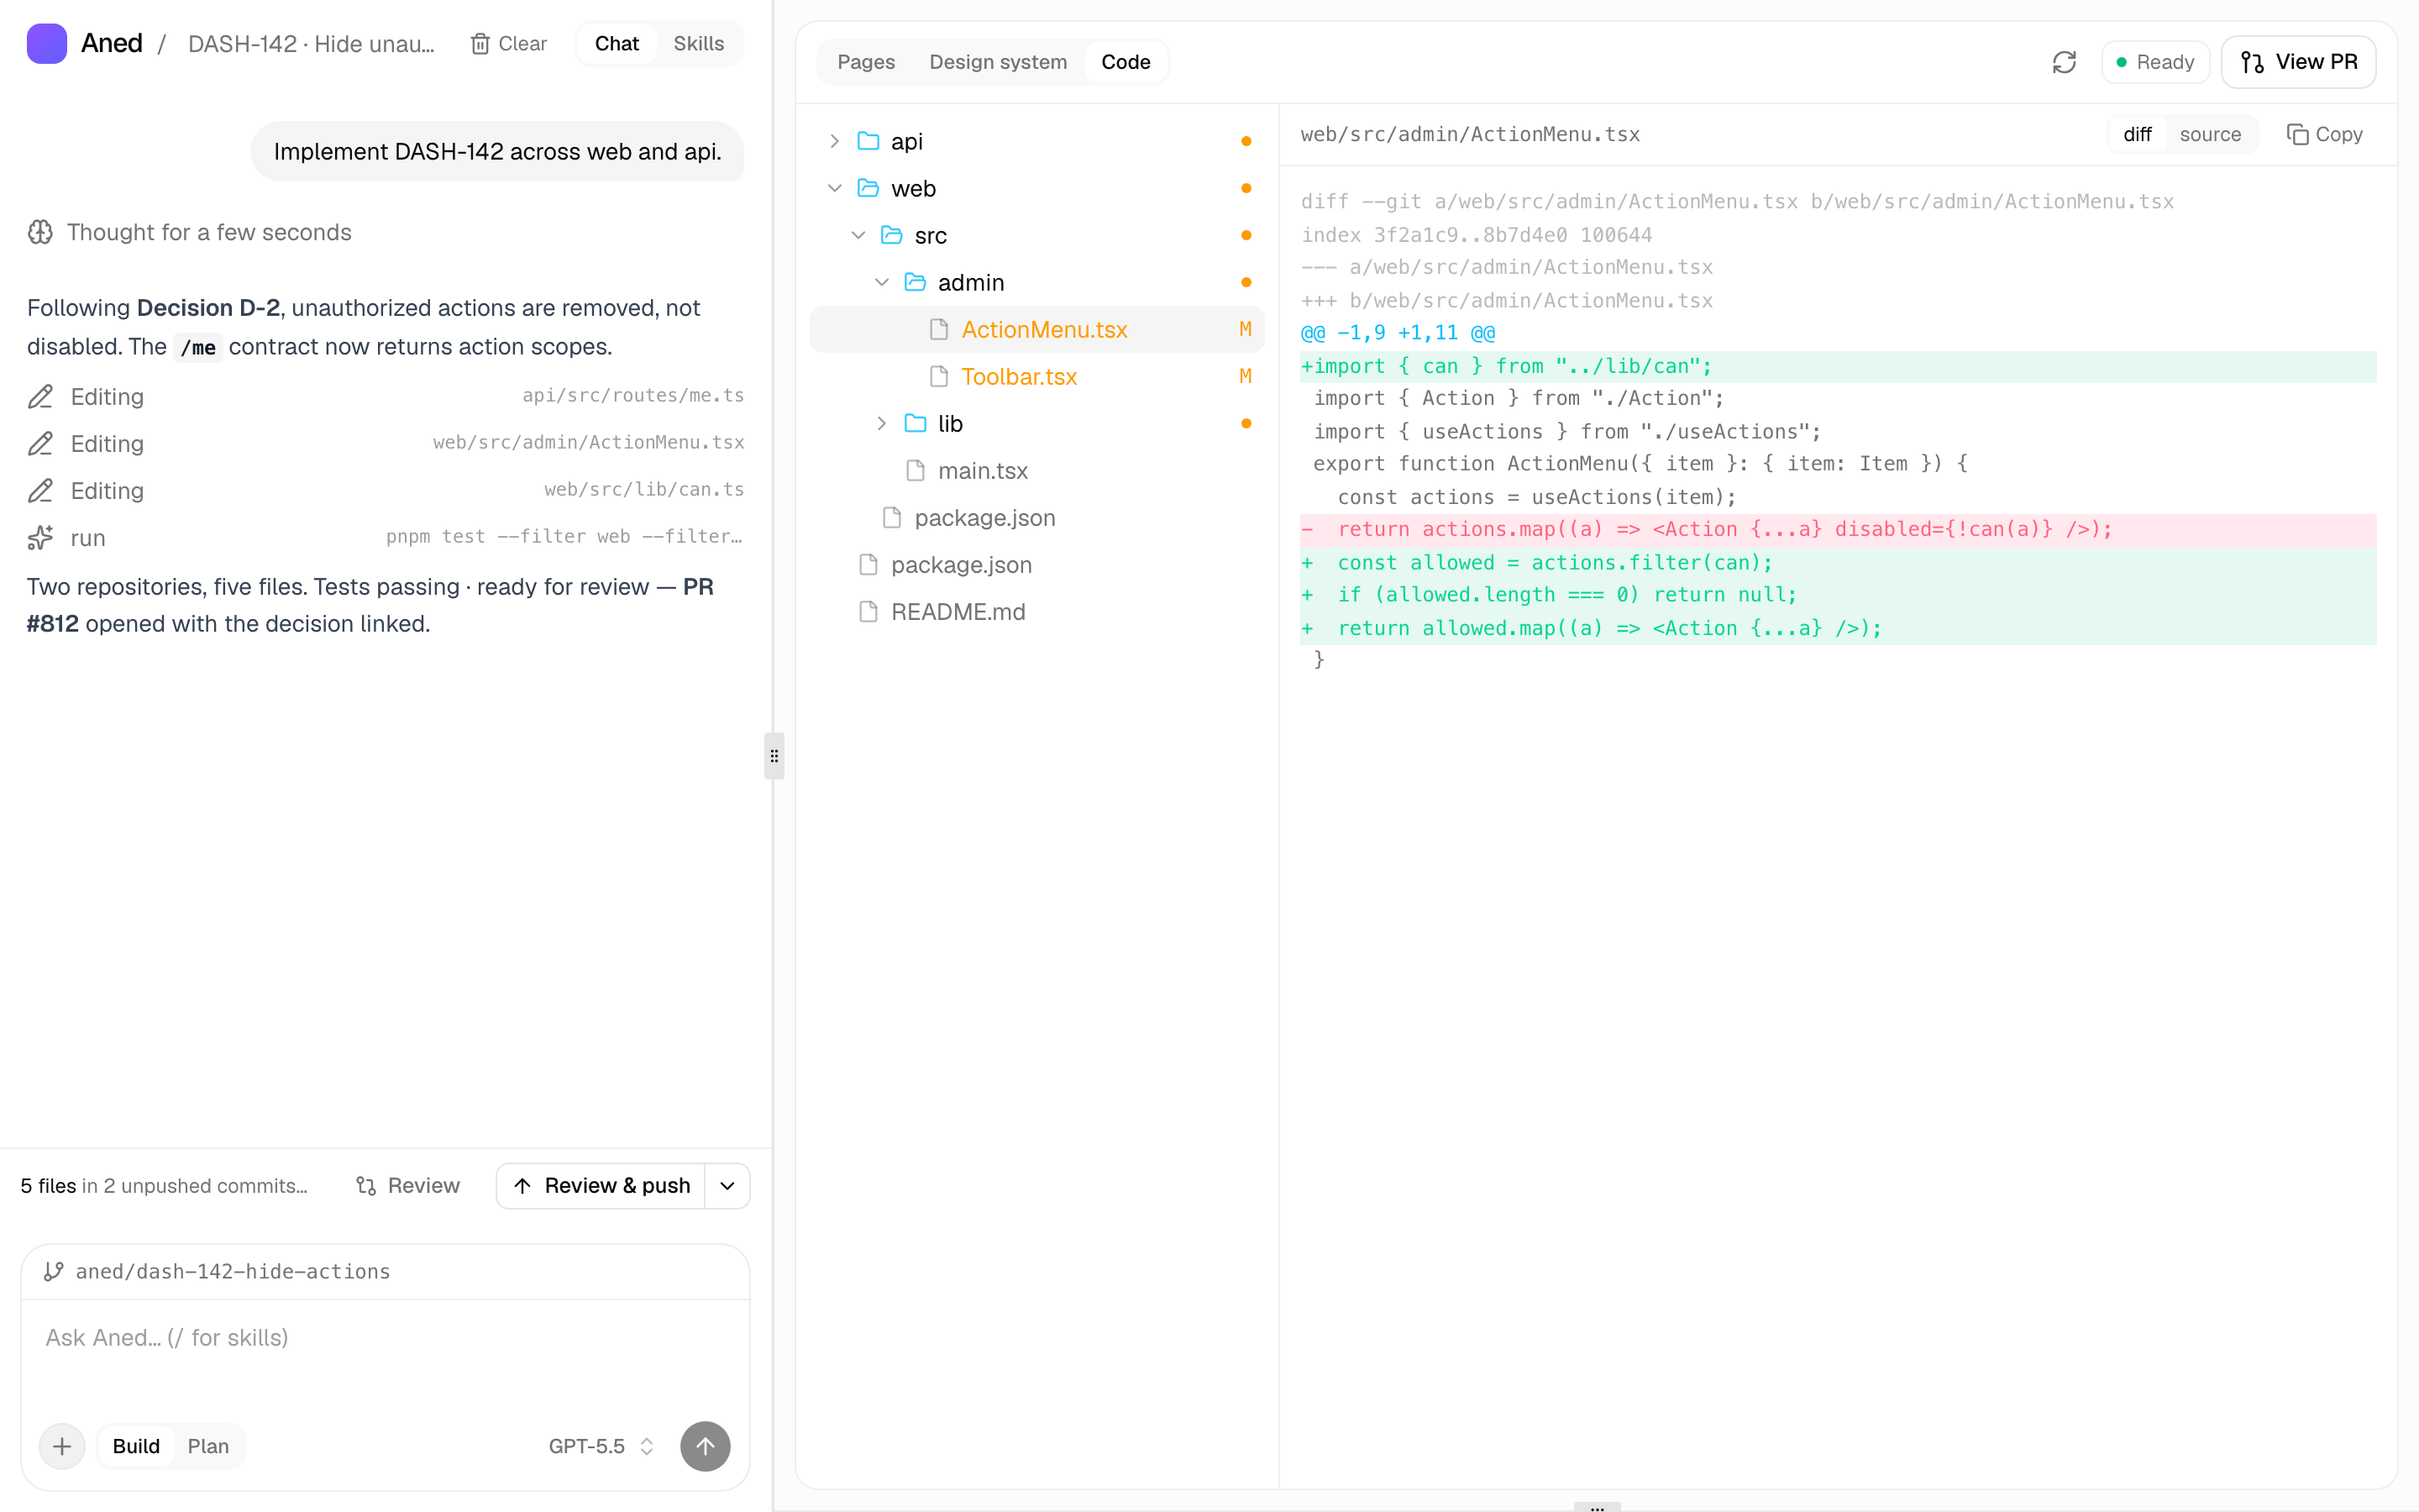Viewport: 2419px width, 1512px height.
Task: Click the DASH-142 · Hide unau... breadcrumb title
Action: [x=312, y=44]
